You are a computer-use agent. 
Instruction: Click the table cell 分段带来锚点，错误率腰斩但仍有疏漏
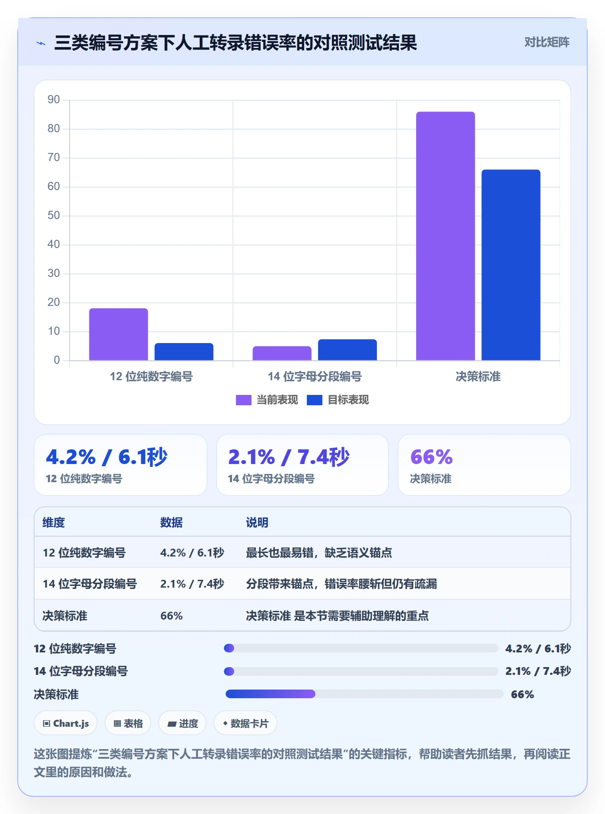point(341,584)
